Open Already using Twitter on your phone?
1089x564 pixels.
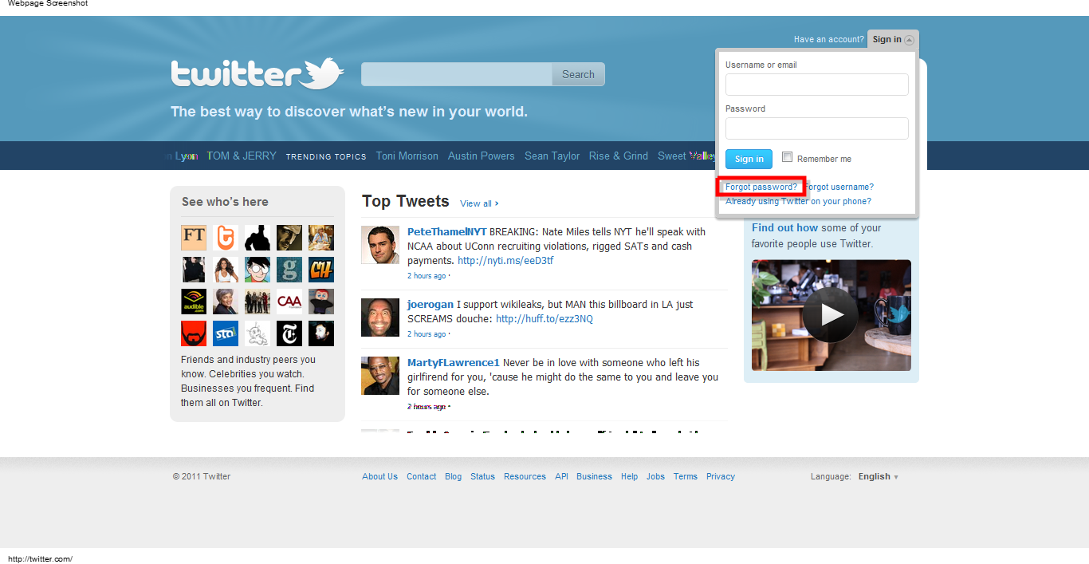click(798, 201)
